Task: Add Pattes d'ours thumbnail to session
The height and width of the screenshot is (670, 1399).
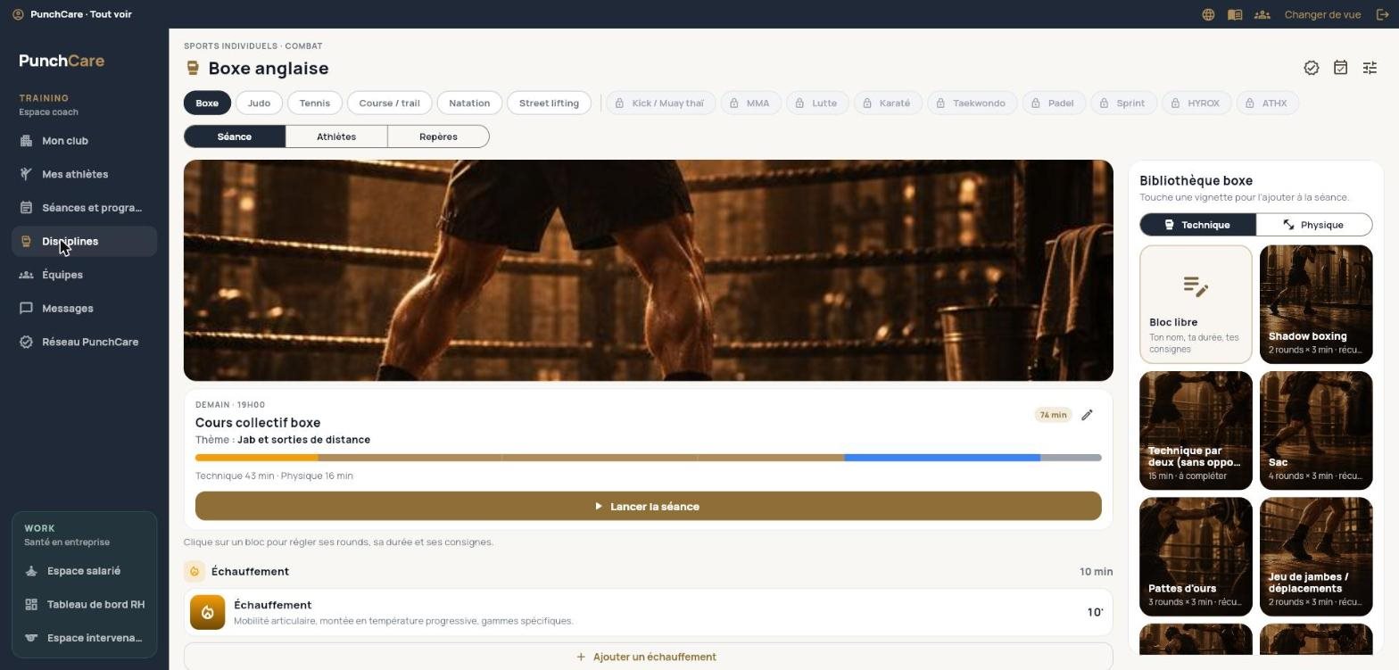Action: pyautogui.click(x=1196, y=557)
